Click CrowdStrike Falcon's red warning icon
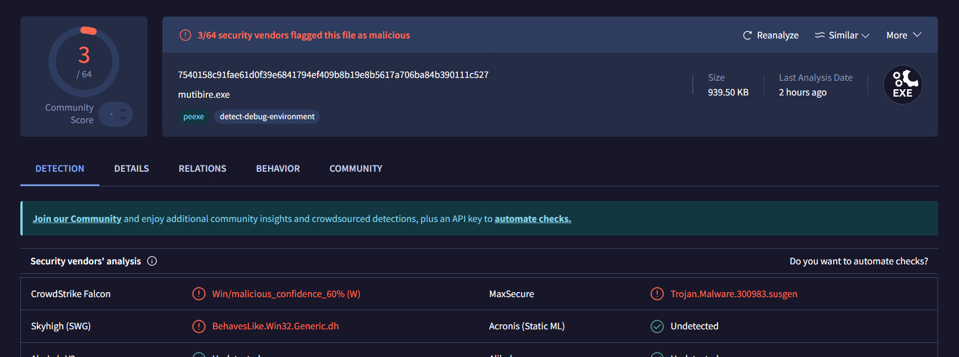This screenshot has width=959, height=357. click(199, 294)
